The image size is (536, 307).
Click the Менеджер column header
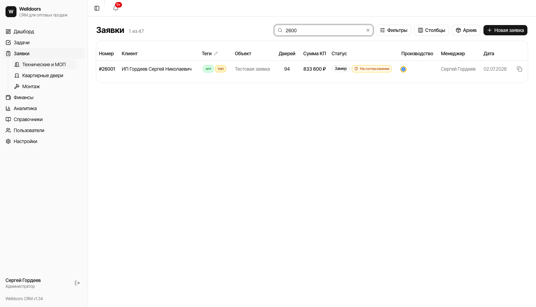pyautogui.click(x=453, y=54)
